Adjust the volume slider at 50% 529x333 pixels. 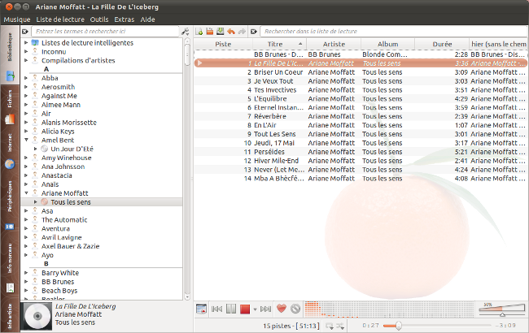click(502, 309)
